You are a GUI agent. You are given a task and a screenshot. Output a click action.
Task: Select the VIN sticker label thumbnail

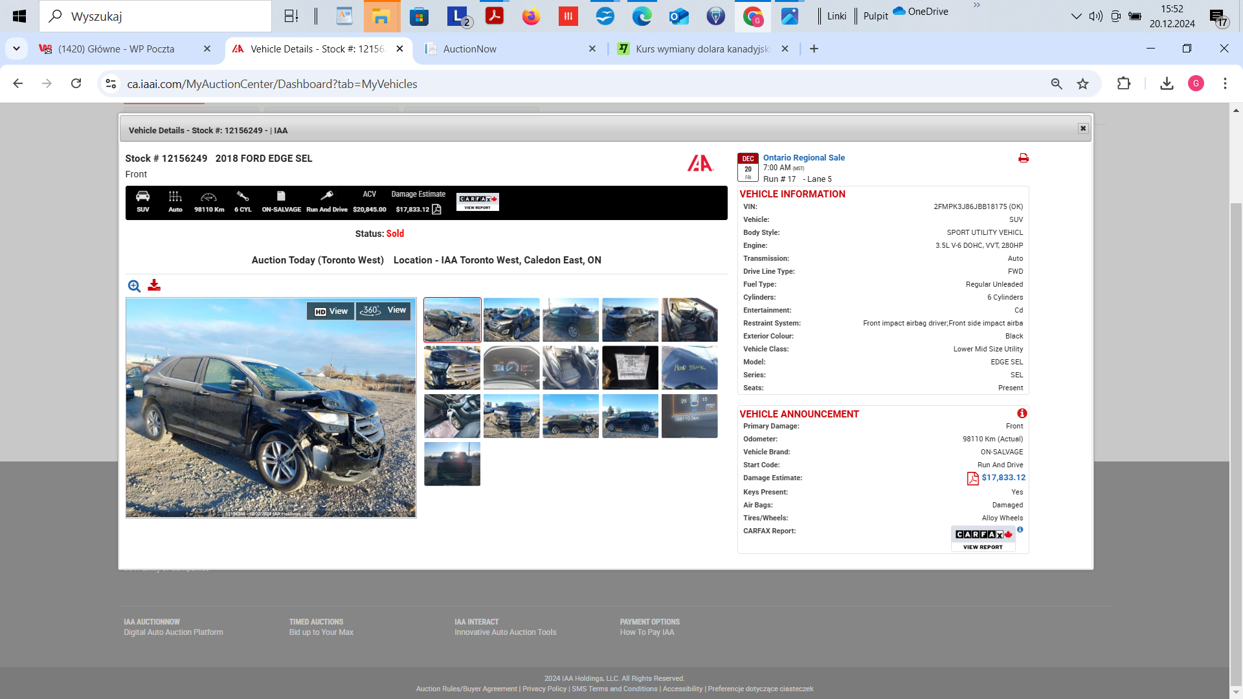pos(630,368)
